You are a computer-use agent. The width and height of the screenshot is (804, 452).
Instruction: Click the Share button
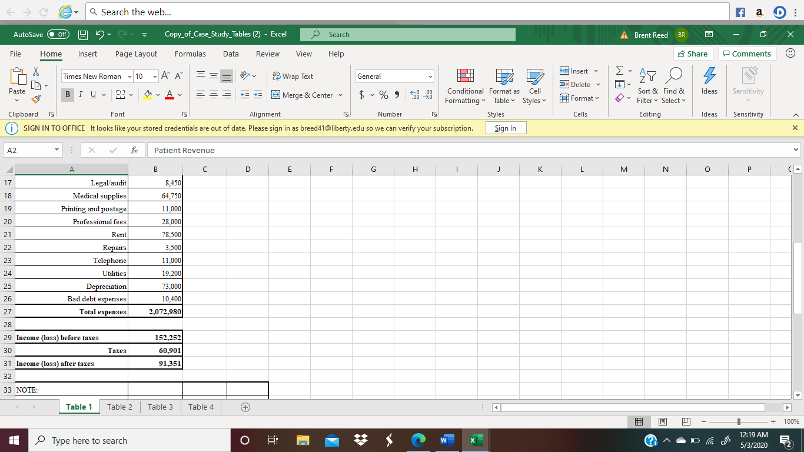693,54
